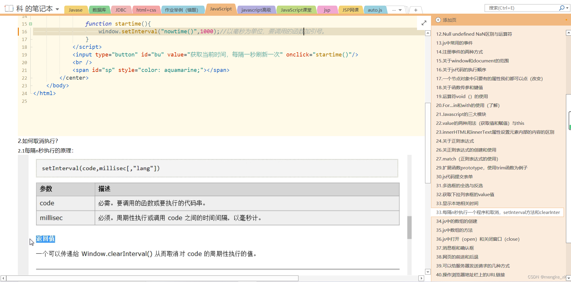Click 添加页 to add a new page
This screenshot has width=571, height=282.
(x=449, y=20)
